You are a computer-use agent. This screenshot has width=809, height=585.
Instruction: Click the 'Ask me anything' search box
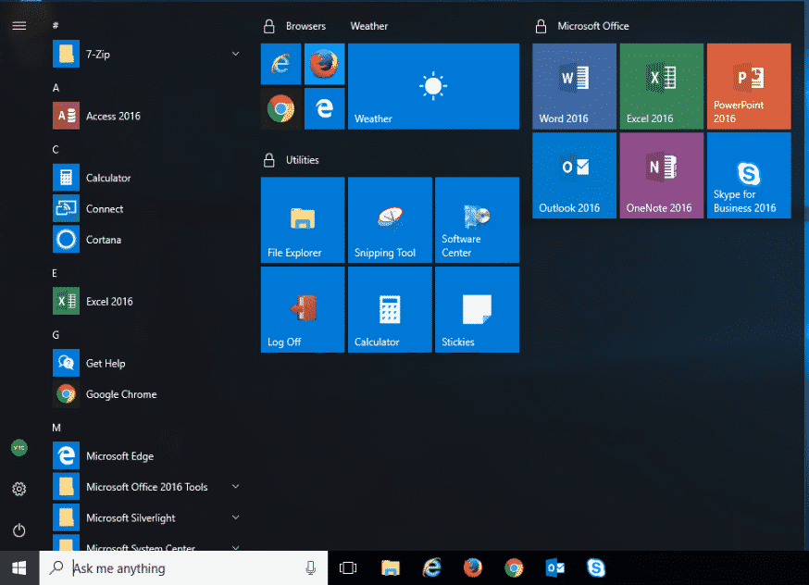(183, 568)
